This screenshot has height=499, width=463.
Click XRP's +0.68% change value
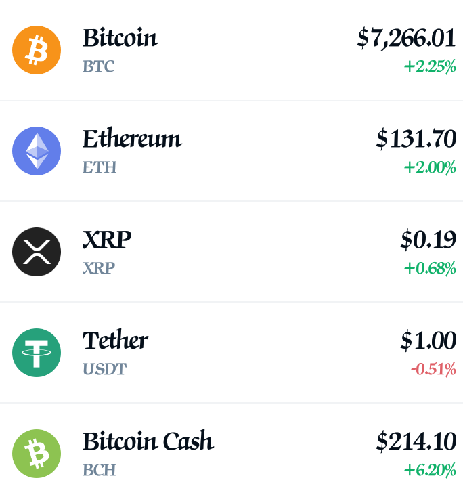click(x=430, y=268)
